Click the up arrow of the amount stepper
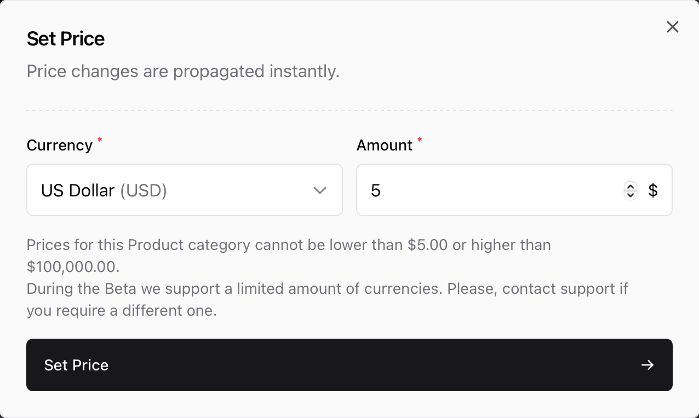699x418 pixels. [631, 187]
